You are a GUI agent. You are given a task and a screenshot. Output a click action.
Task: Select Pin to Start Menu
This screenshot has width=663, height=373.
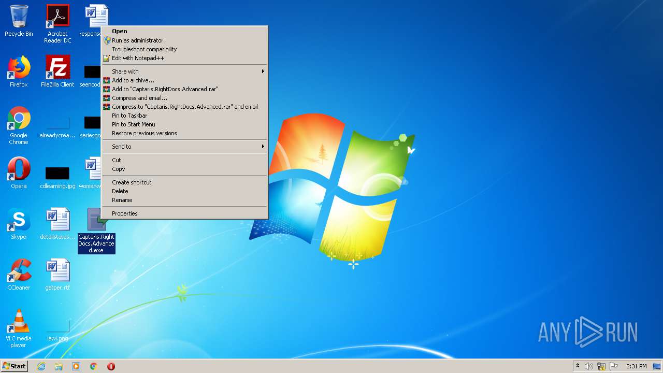[184, 124]
